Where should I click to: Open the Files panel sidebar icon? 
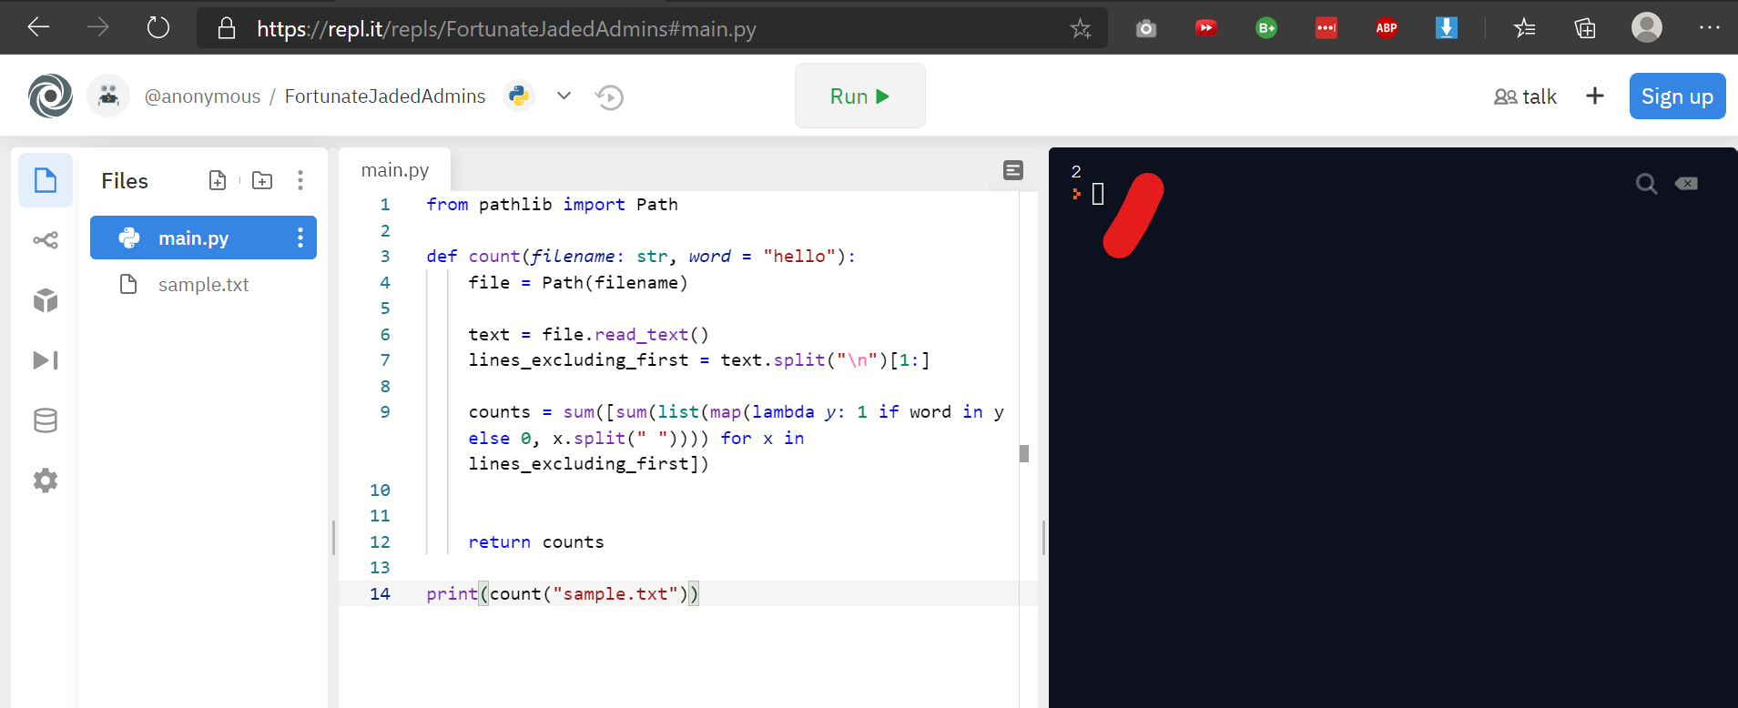click(46, 180)
